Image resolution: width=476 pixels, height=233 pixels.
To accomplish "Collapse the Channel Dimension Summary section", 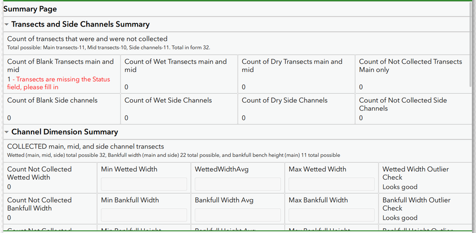I will click(7, 132).
